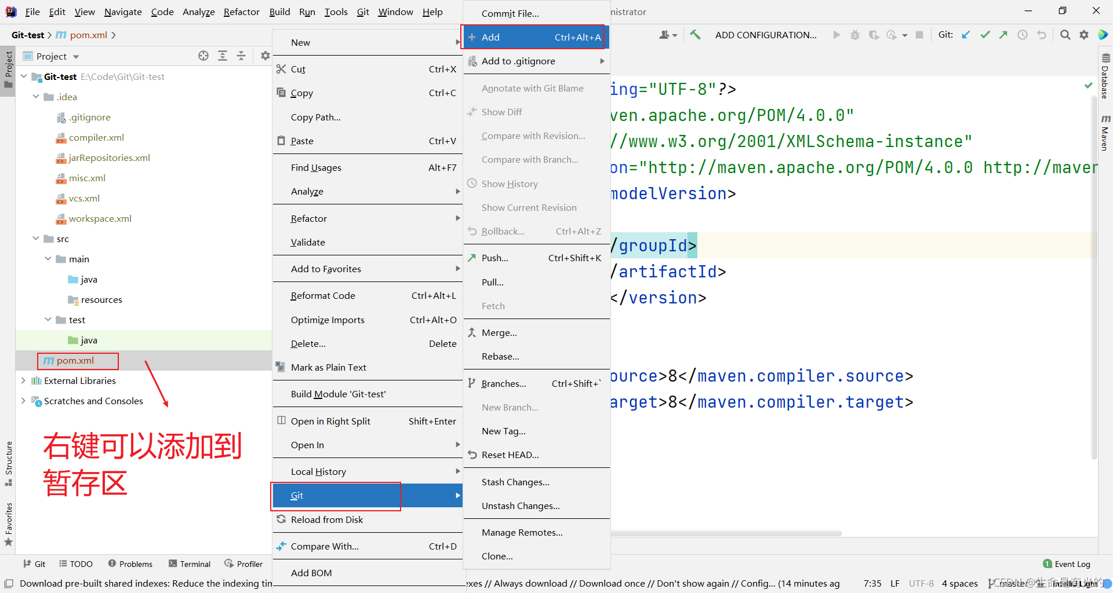Open IDE settings gear in top toolbar

tap(1084, 35)
